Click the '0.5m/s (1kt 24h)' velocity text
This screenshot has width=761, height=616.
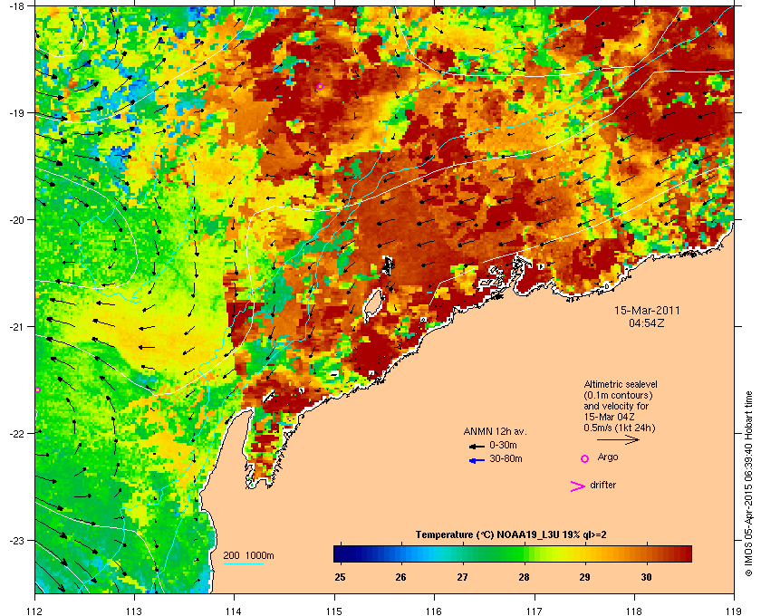(620, 428)
